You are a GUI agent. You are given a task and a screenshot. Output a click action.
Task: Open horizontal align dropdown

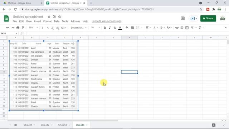click(148, 28)
